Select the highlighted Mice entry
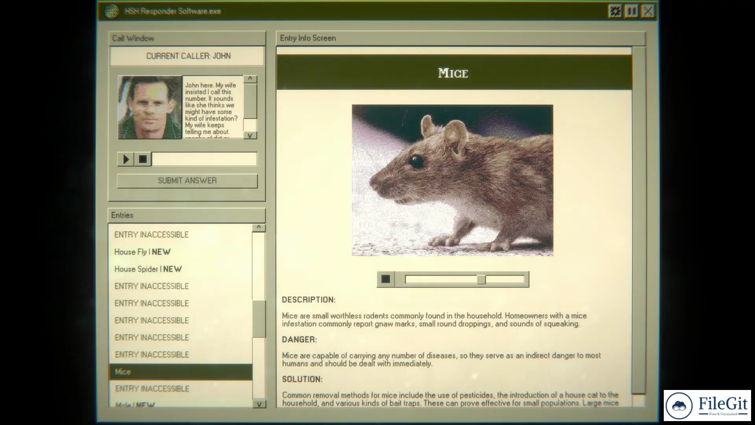Image resolution: width=755 pixels, height=425 pixels. 180,372
